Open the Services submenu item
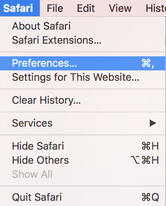Image resolution: width=166 pixels, height=206 pixels. coord(83,123)
